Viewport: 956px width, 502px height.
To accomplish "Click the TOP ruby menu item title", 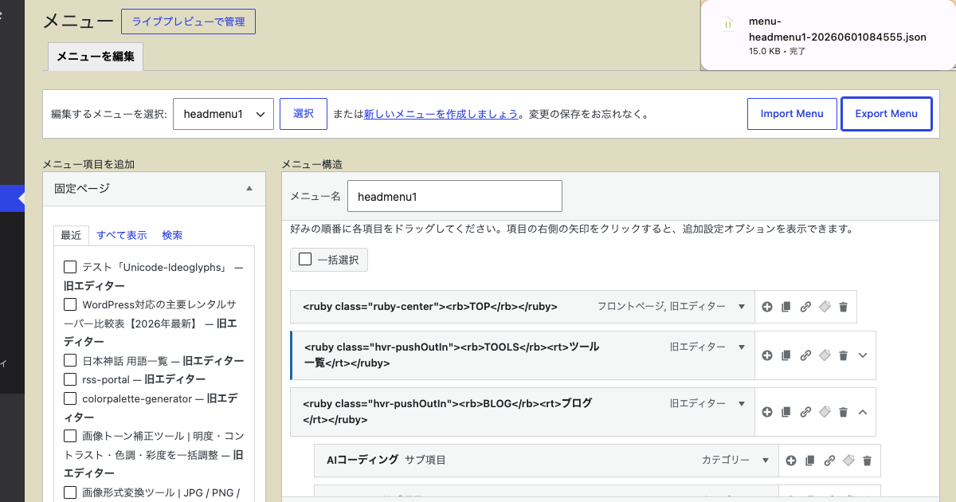I will click(x=430, y=307).
